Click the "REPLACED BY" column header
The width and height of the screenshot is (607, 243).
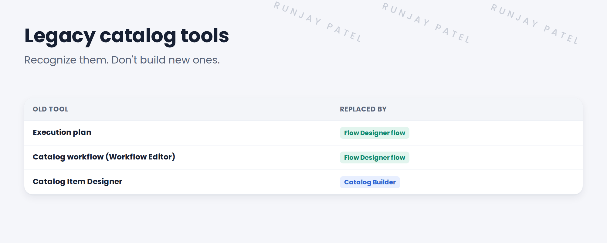pos(363,109)
